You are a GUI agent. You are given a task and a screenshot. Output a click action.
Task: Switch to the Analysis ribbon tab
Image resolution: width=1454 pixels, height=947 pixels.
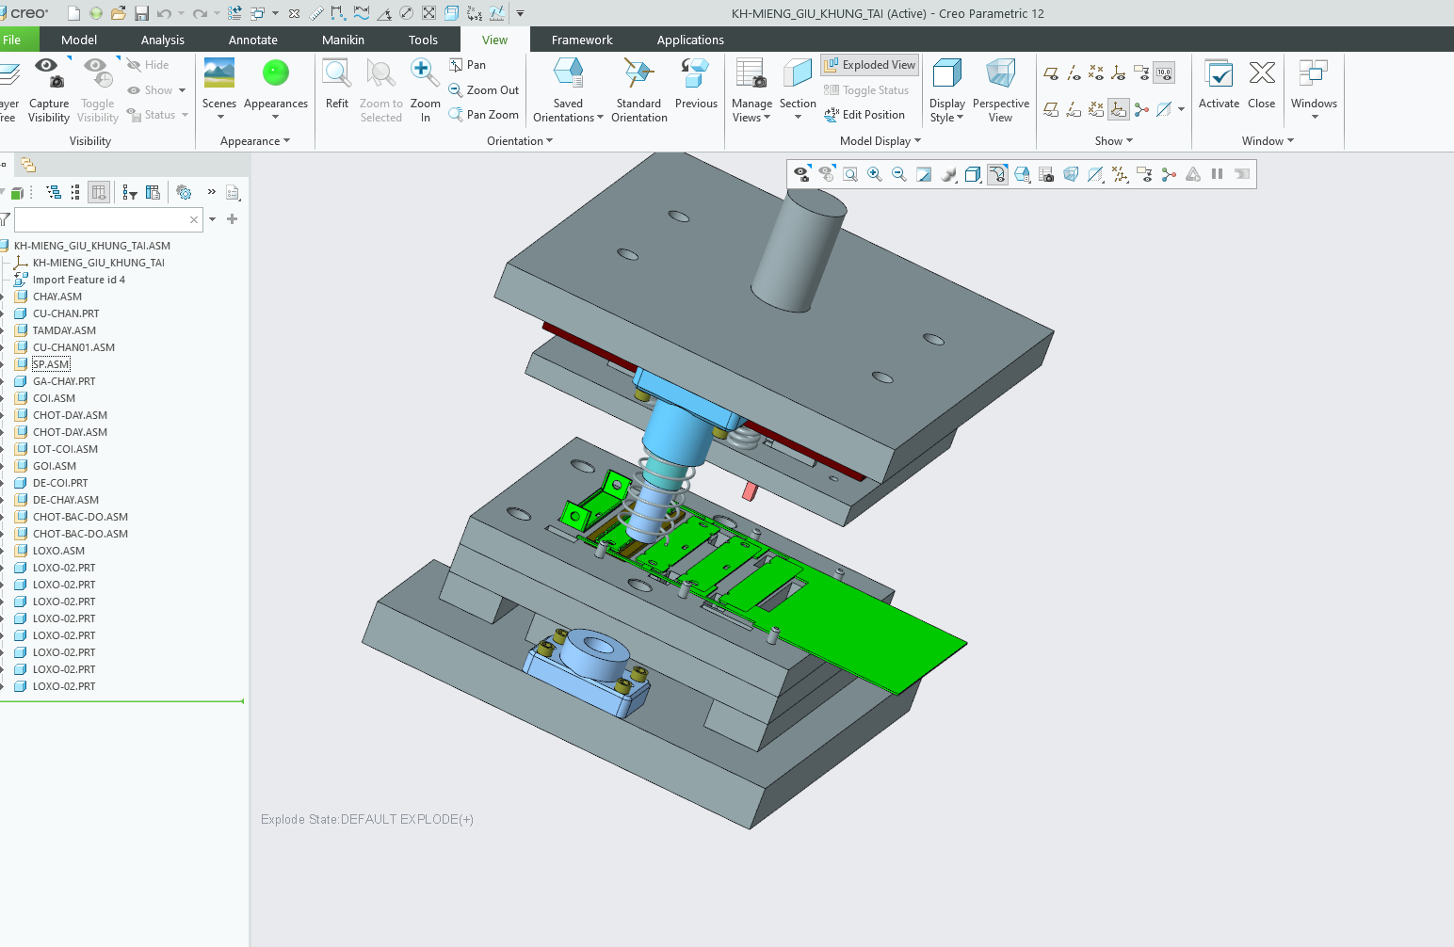(x=163, y=40)
